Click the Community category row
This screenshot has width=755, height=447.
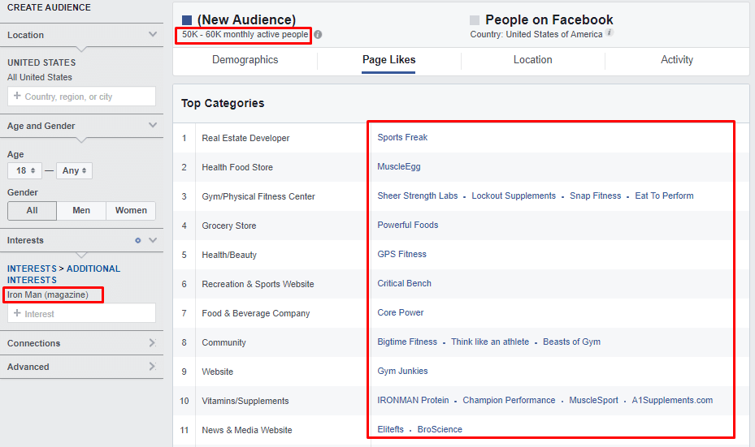tap(223, 342)
